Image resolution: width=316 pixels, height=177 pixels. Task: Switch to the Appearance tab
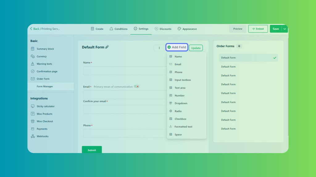187,29
